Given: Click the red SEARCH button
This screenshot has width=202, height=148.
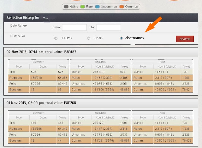Looking at the screenshot, I should tap(185, 39).
